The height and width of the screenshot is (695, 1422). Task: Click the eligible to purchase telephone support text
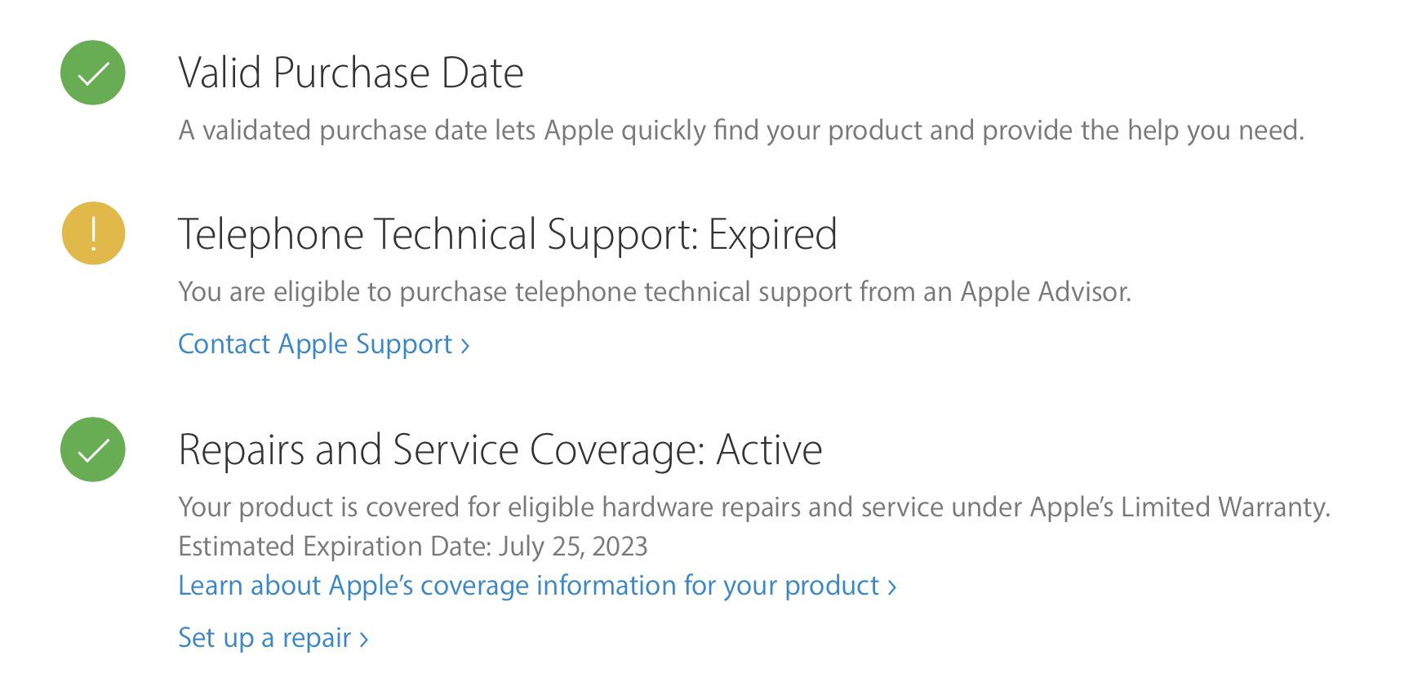tap(655, 292)
